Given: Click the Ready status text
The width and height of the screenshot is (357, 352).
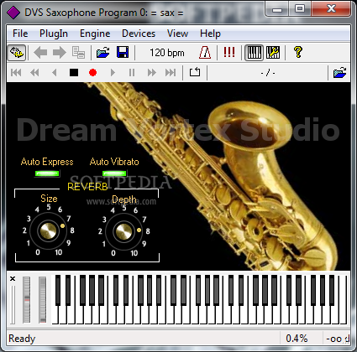Looking at the screenshot, I should (x=22, y=339).
